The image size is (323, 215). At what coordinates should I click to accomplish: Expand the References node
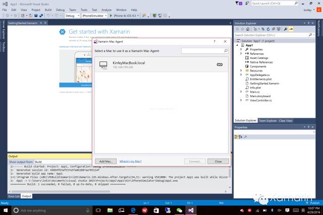tap(241, 54)
